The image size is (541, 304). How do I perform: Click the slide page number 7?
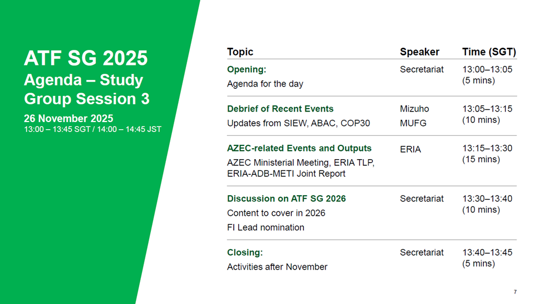515,292
